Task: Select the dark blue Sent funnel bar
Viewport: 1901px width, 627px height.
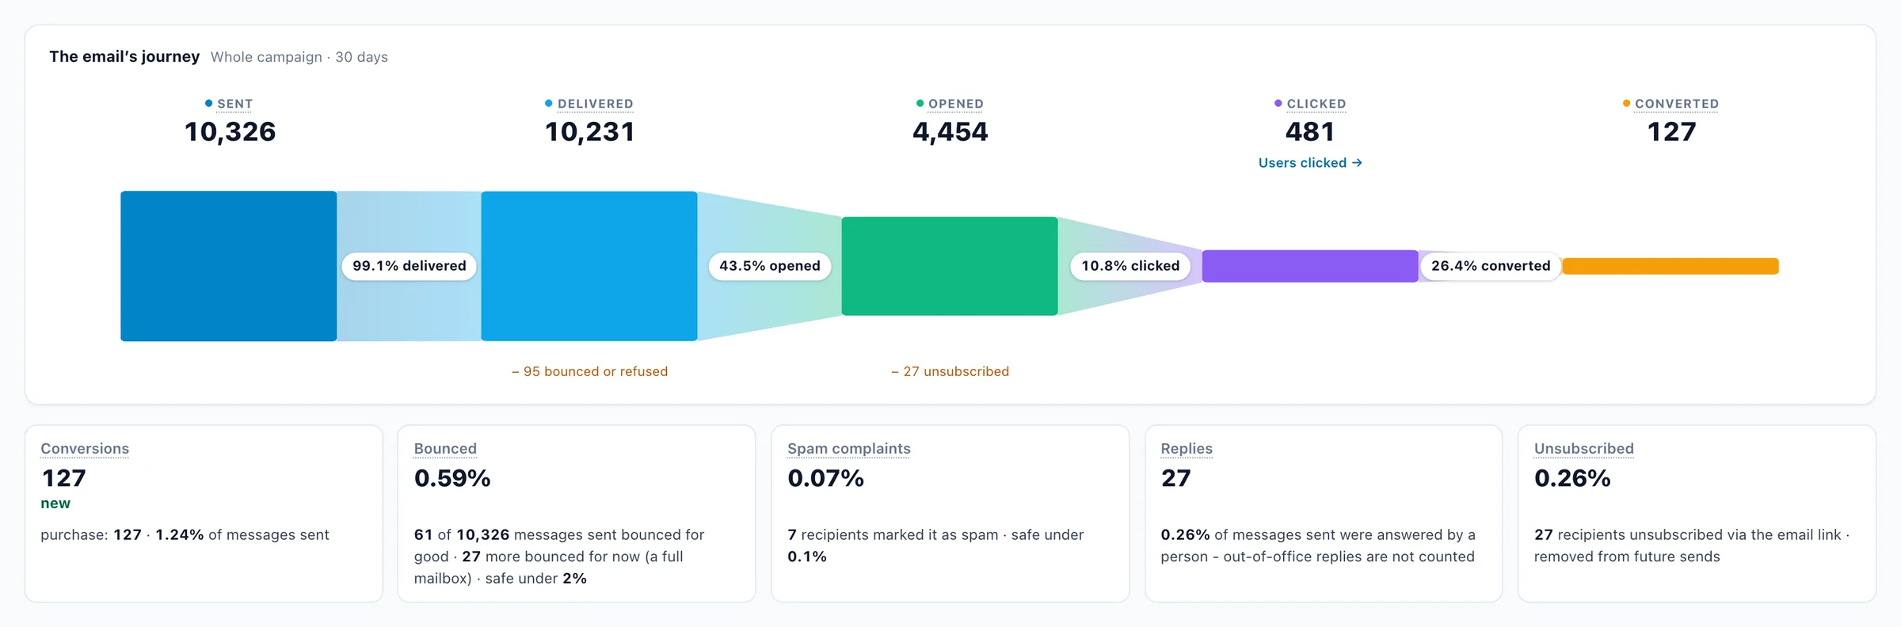Action: (x=229, y=266)
